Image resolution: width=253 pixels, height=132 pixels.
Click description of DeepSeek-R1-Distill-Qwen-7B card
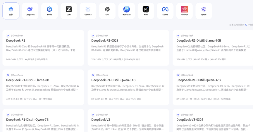[43, 127]
